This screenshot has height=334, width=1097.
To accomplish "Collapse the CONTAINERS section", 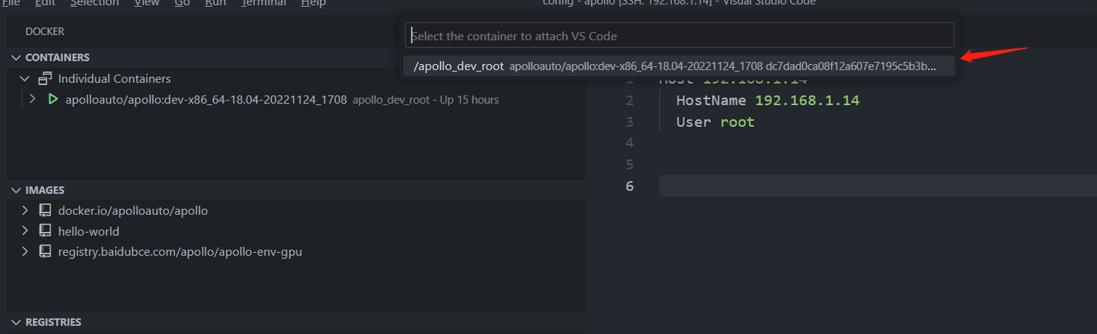I will [16, 57].
